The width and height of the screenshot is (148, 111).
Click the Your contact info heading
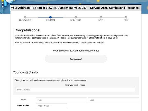tap(25, 72)
